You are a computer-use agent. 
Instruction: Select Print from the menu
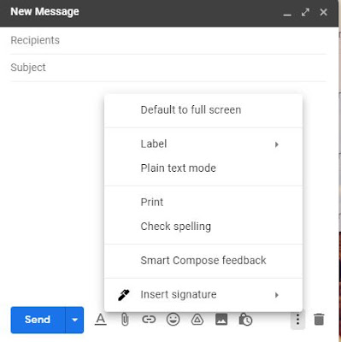pyautogui.click(x=203, y=203)
